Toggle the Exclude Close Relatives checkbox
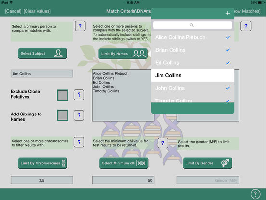The height and width of the screenshot is (200, 266). (x=63, y=95)
